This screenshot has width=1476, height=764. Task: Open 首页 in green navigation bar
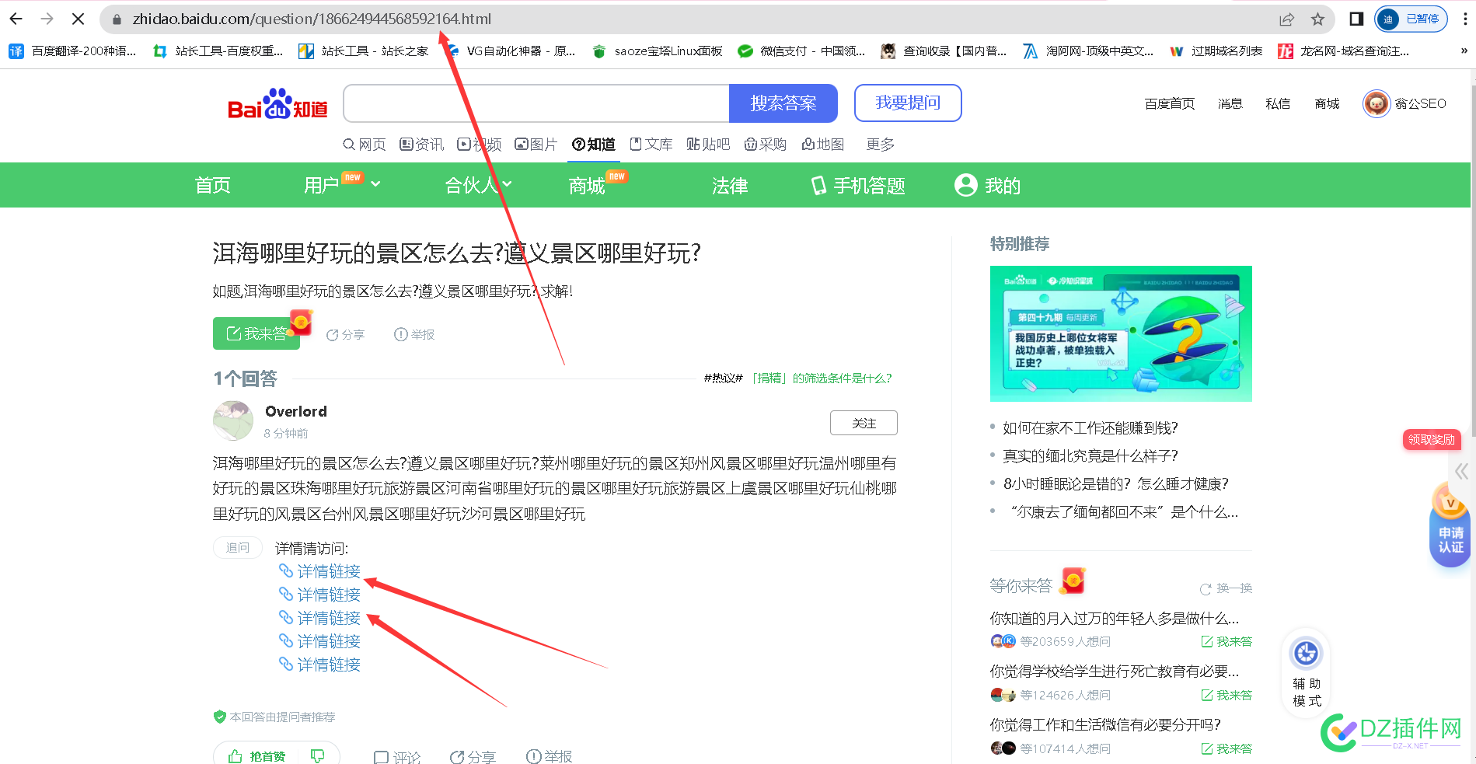click(213, 186)
